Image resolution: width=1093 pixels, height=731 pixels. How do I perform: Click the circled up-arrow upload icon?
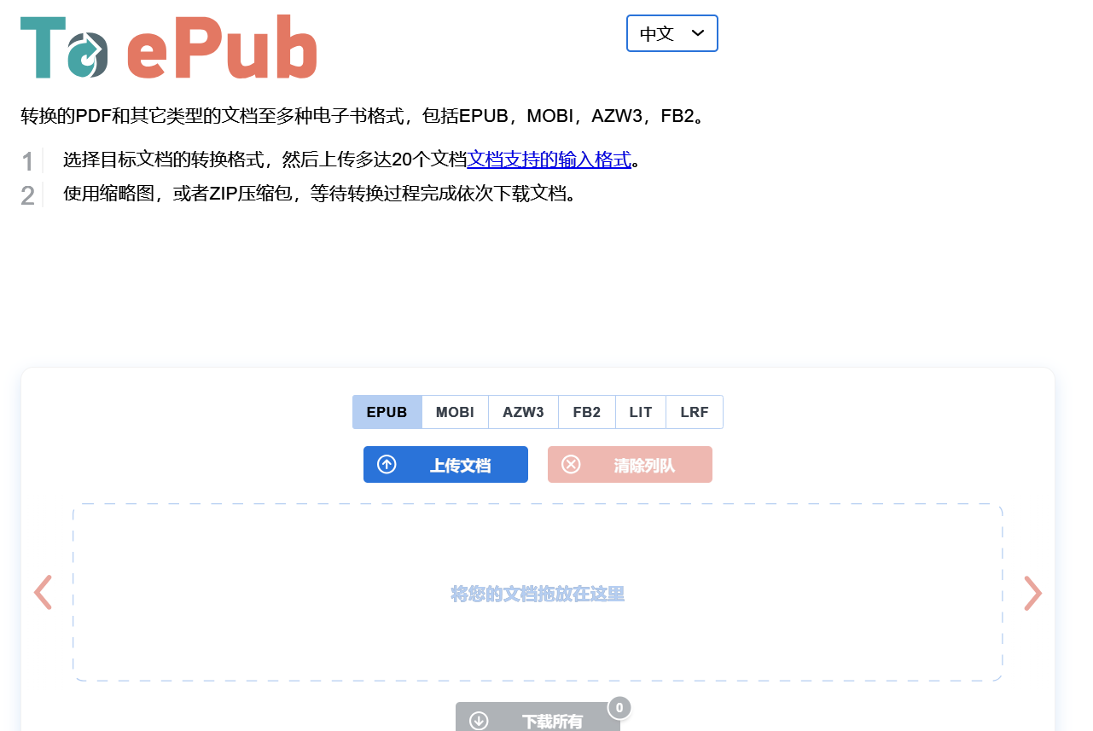(387, 465)
